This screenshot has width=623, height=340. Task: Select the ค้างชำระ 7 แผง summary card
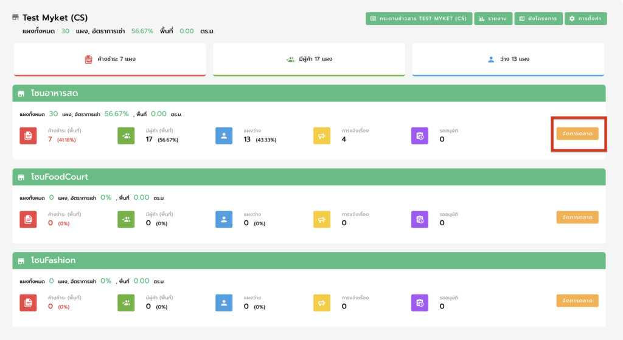click(110, 59)
